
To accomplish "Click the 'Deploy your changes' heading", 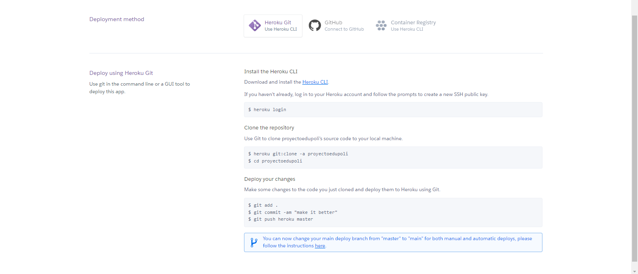I will click(270, 179).
